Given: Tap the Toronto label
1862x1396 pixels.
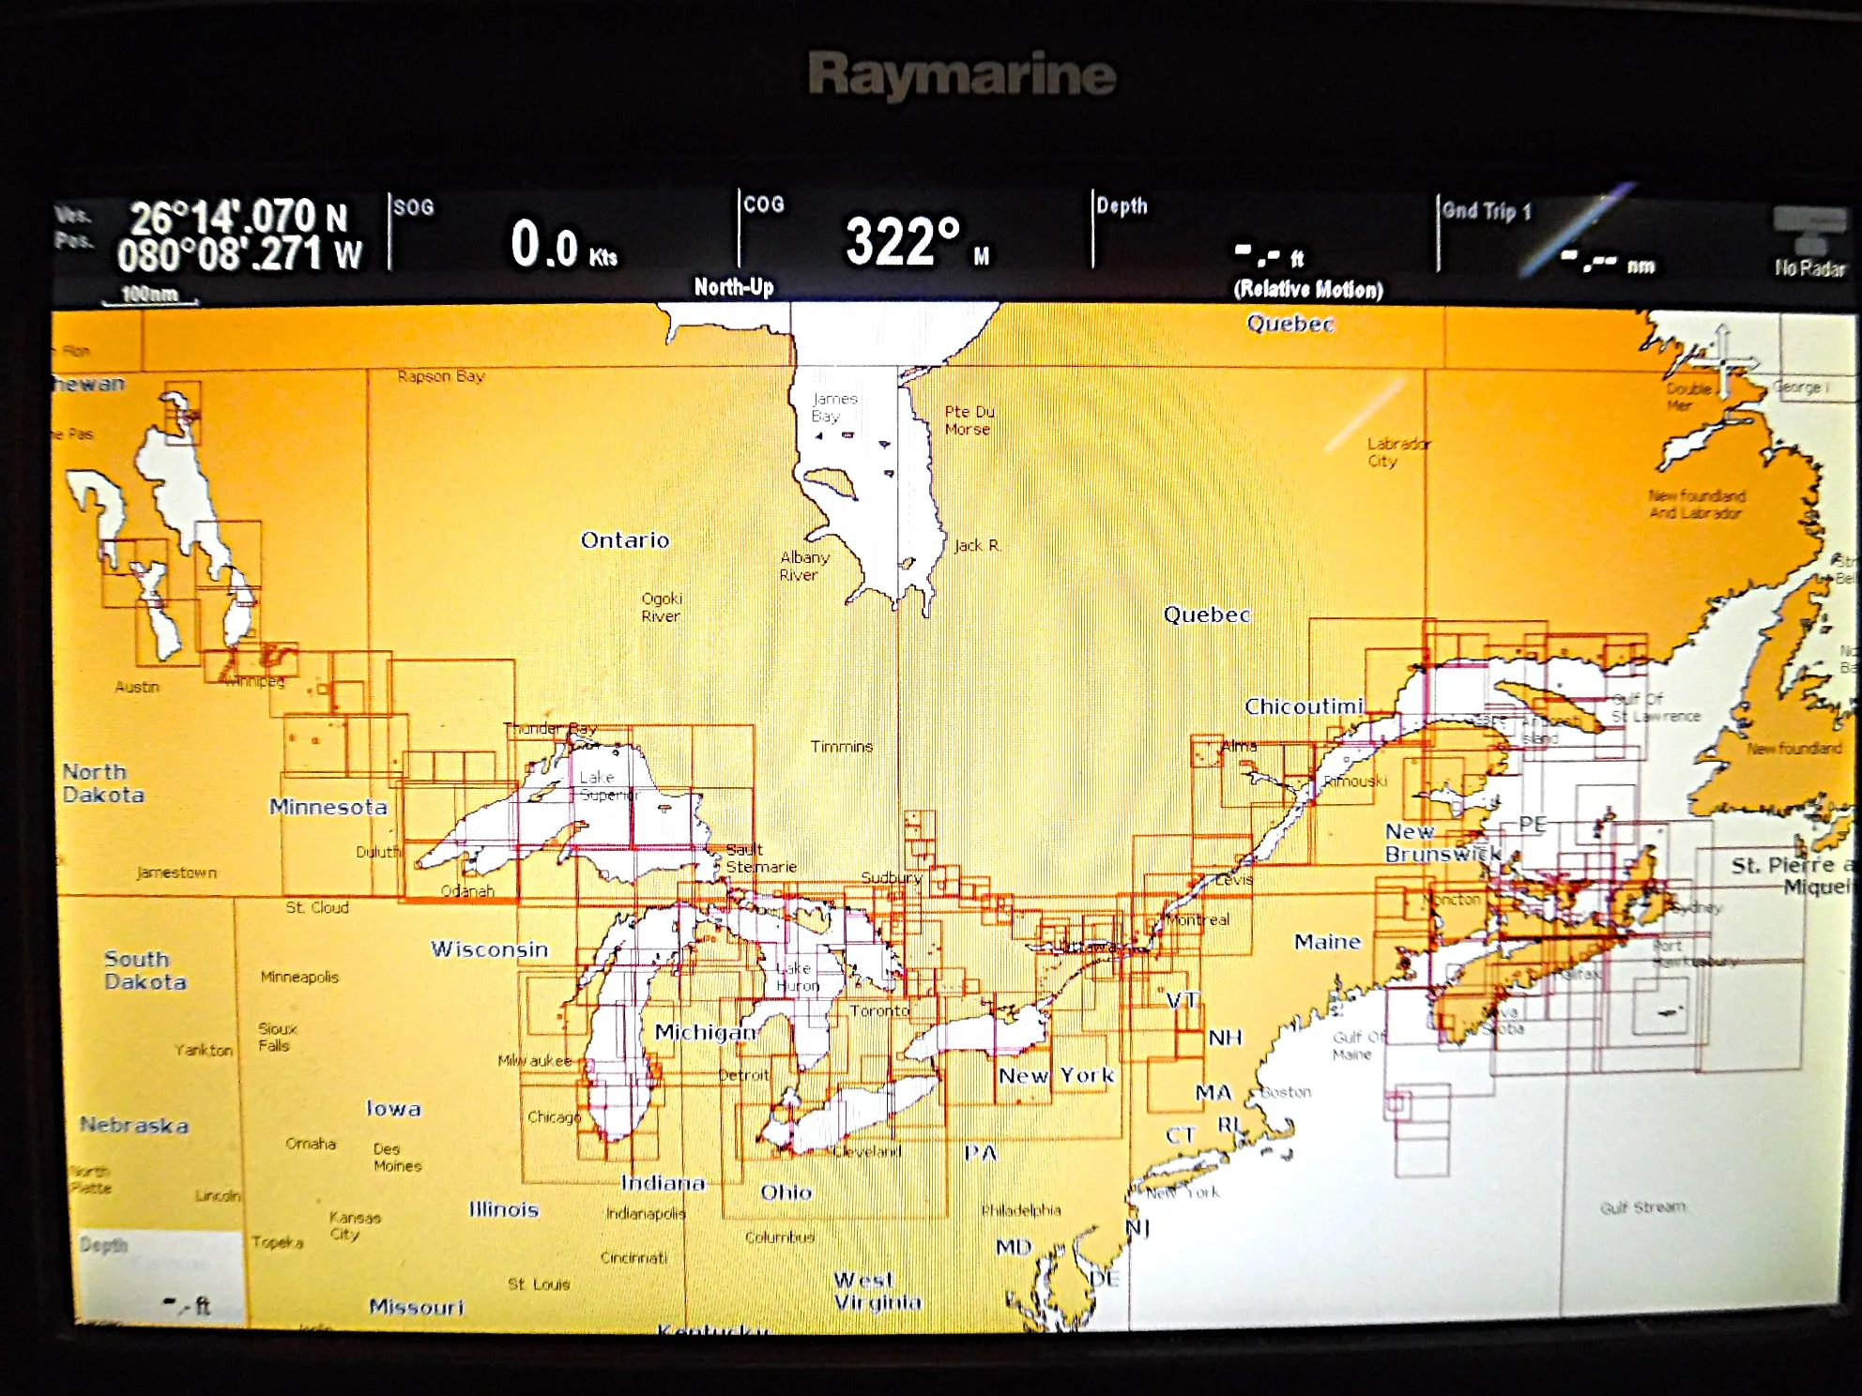Looking at the screenshot, I should point(879,1010).
